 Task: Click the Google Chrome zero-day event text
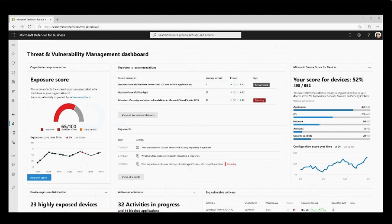(x=182, y=164)
